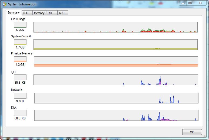This screenshot has width=209, height=140.
Task: Click the I/O history graph
Action: 116,80
